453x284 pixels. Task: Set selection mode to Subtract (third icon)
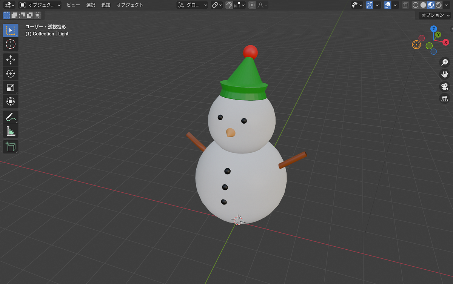coord(22,15)
